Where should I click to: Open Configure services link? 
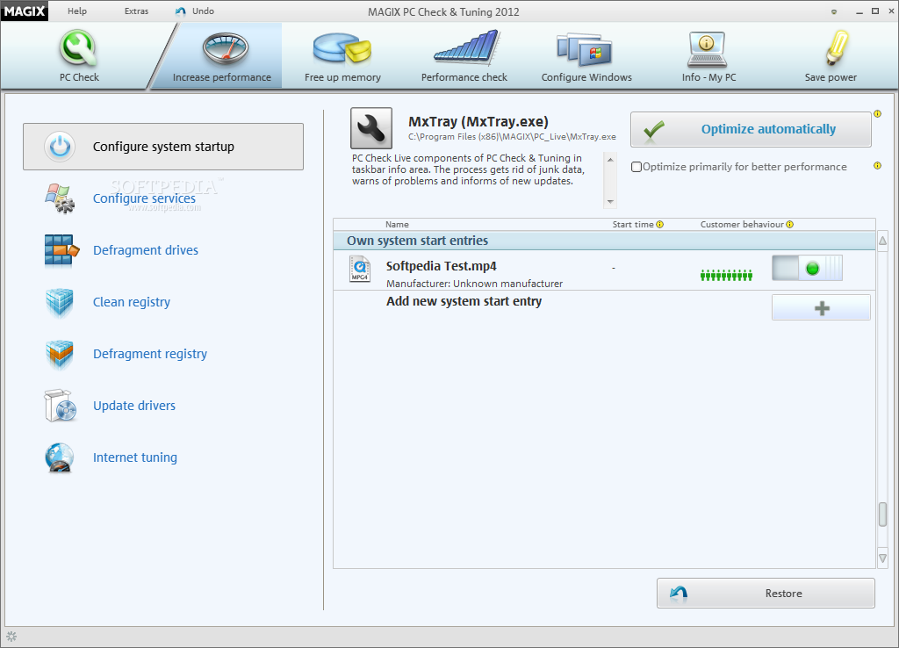point(145,198)
